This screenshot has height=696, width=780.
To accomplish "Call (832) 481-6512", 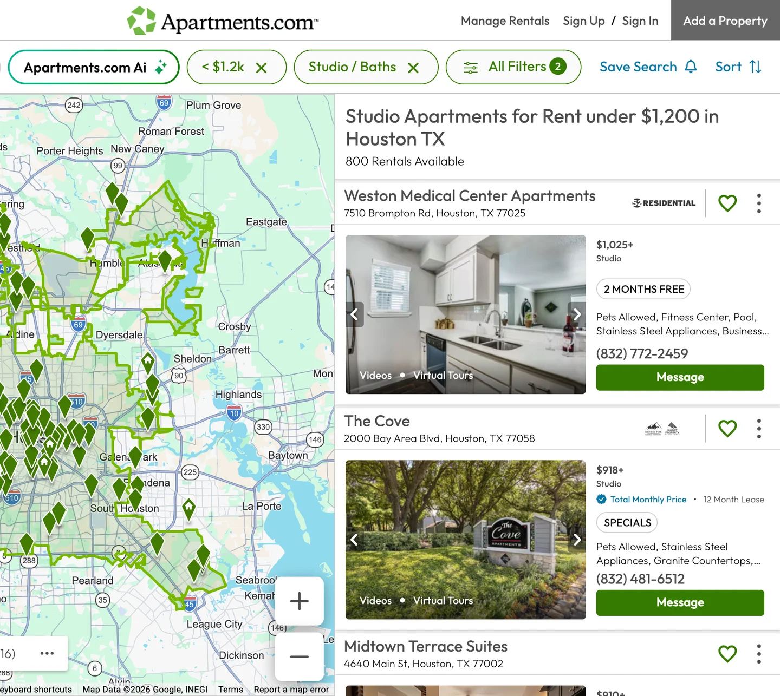I will tap(640, 579).
